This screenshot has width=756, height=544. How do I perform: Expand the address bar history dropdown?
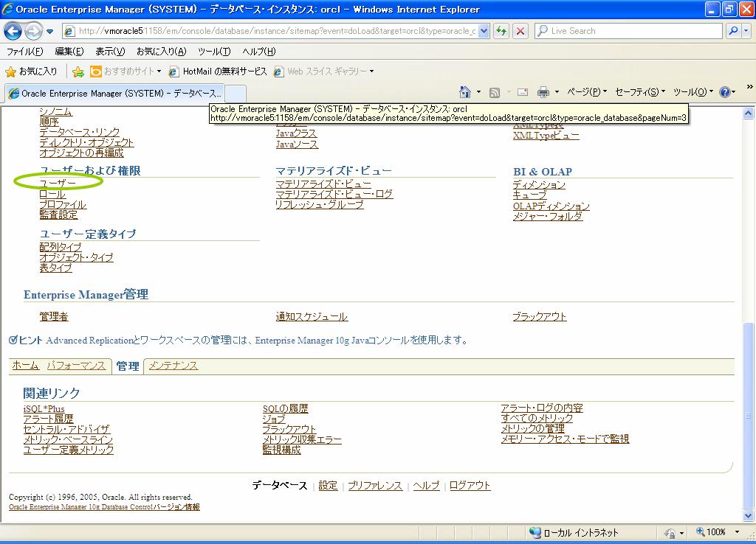(484, 31)
